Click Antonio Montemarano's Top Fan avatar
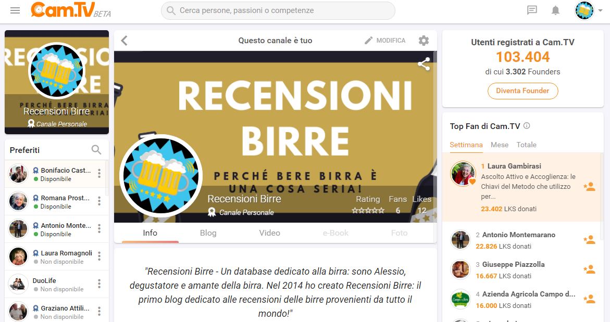The image size is (610, 322). [x=460, y=240]
